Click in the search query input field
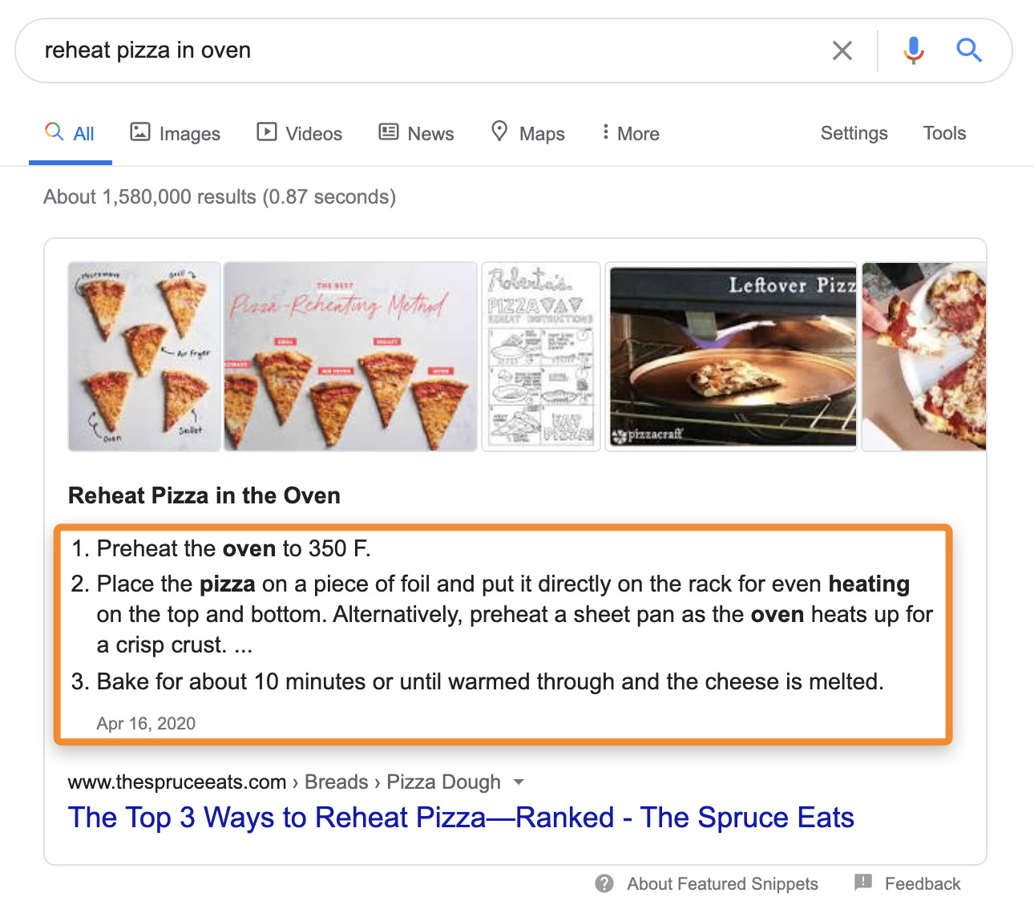The image size is (1034, 901). pyautogui.click(x=401, y=51)
